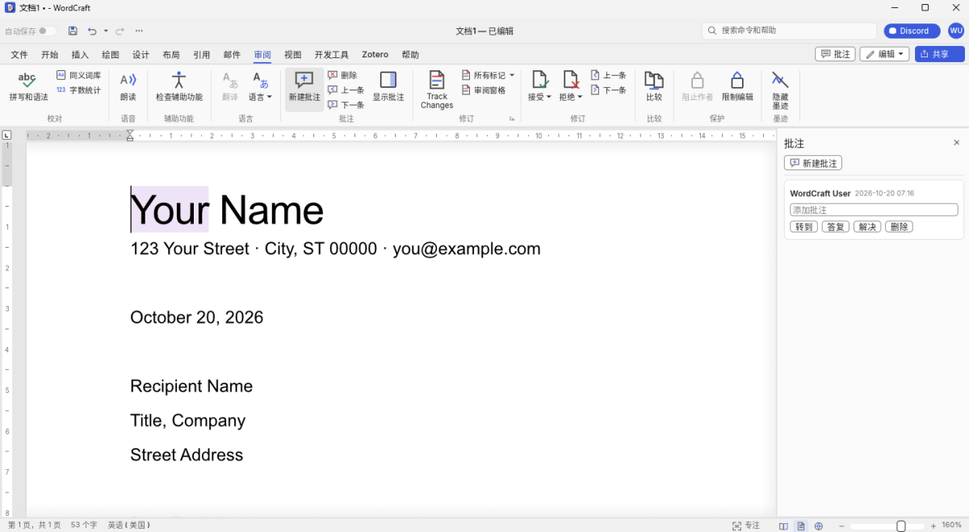Click the 160% zoom level
Screen dimensions: 969x532
951,526
